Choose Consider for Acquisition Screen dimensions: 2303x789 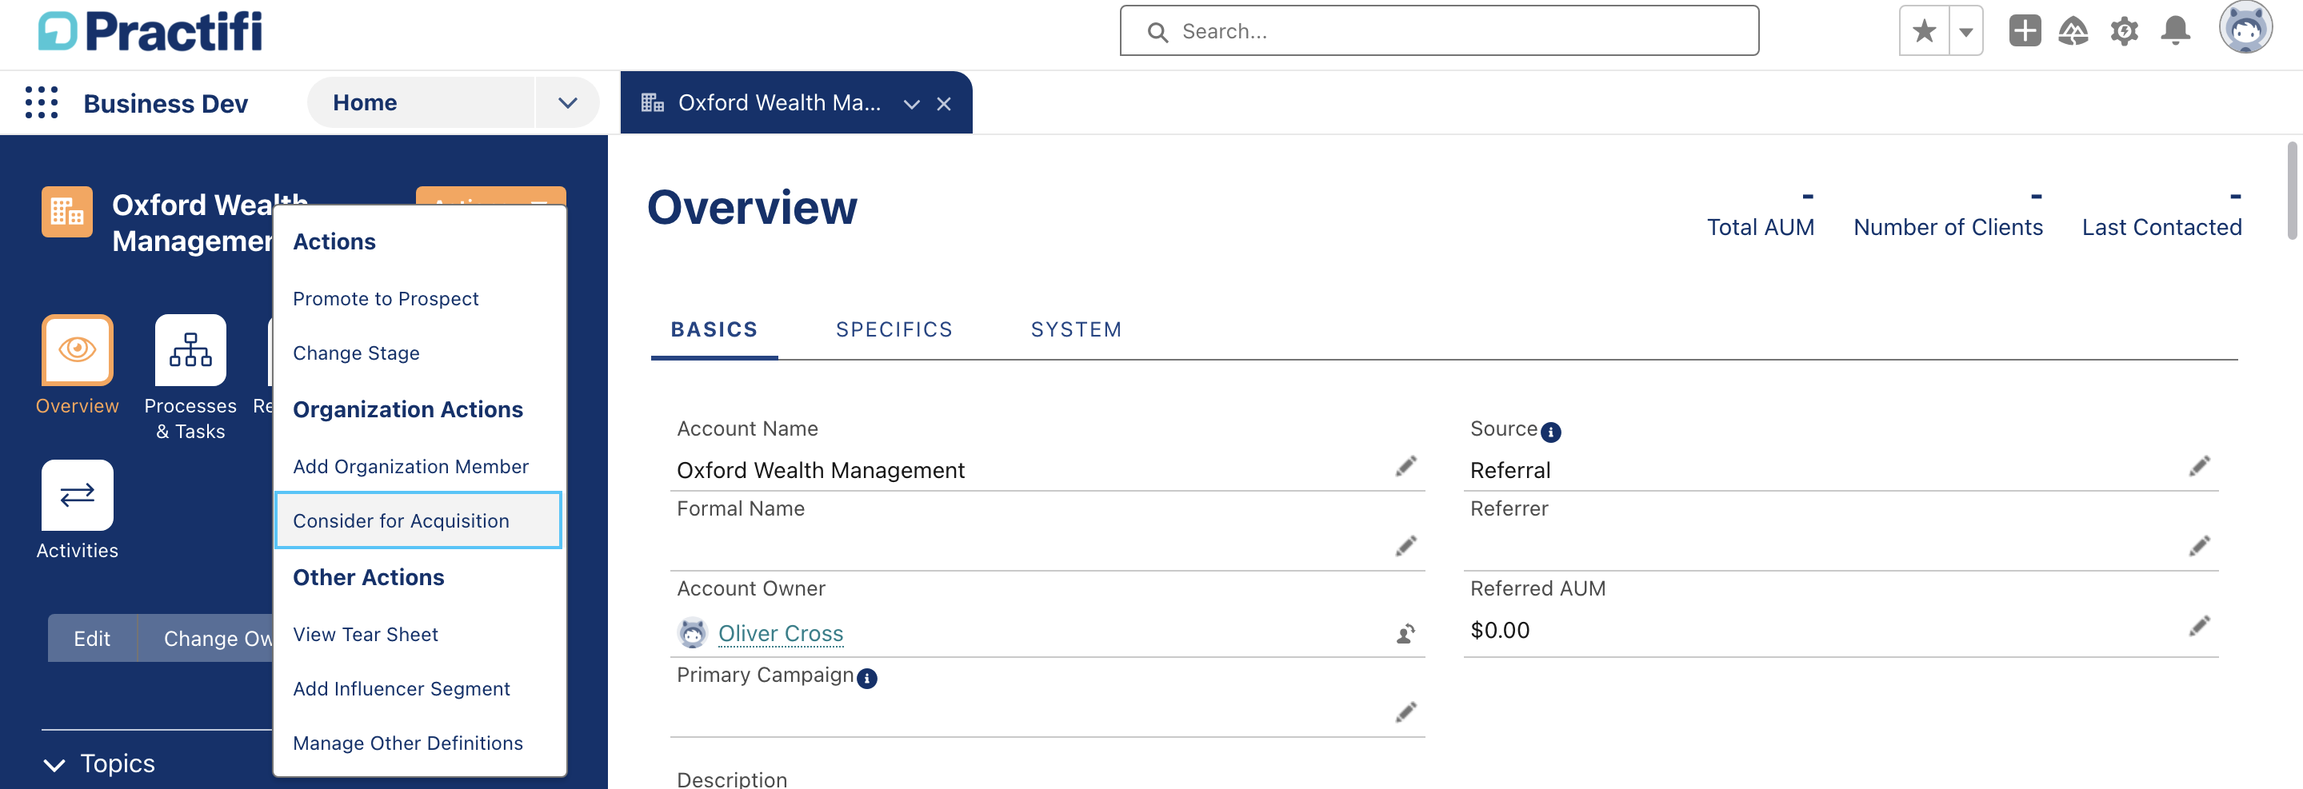point(418,520)
